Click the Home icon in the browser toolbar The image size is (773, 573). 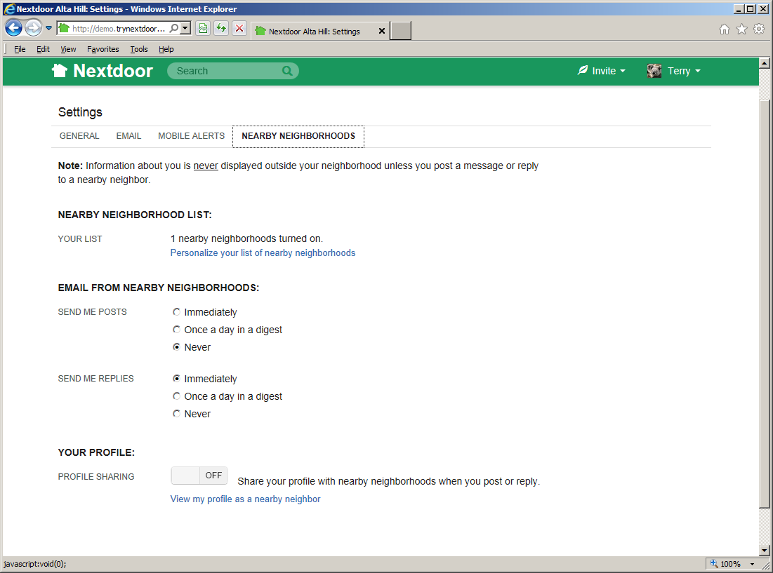click(x=725, y=28)
